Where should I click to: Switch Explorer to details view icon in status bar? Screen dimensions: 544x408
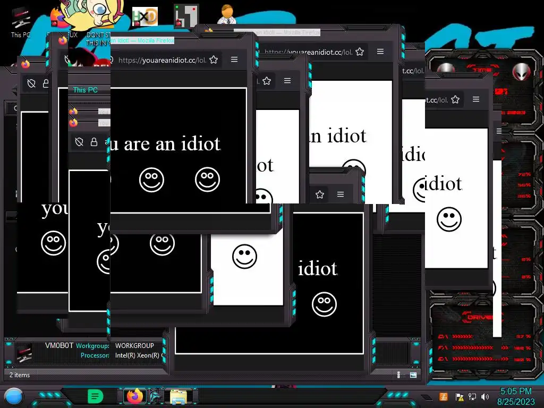pyautogui.click(x=398, y=375)
